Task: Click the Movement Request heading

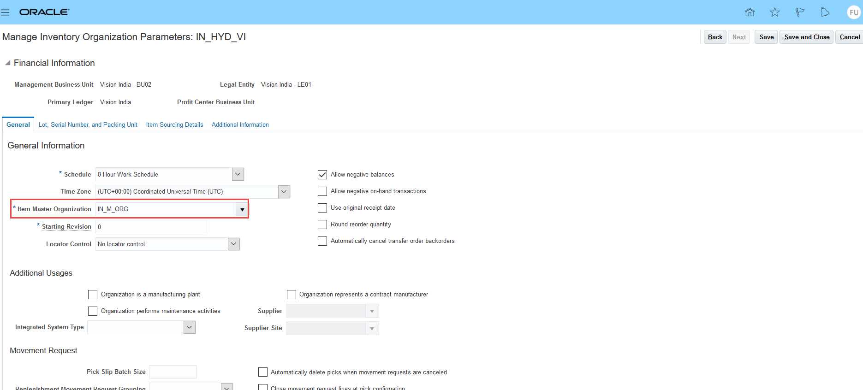Action: pyautogui.click(x=43, y=351)
